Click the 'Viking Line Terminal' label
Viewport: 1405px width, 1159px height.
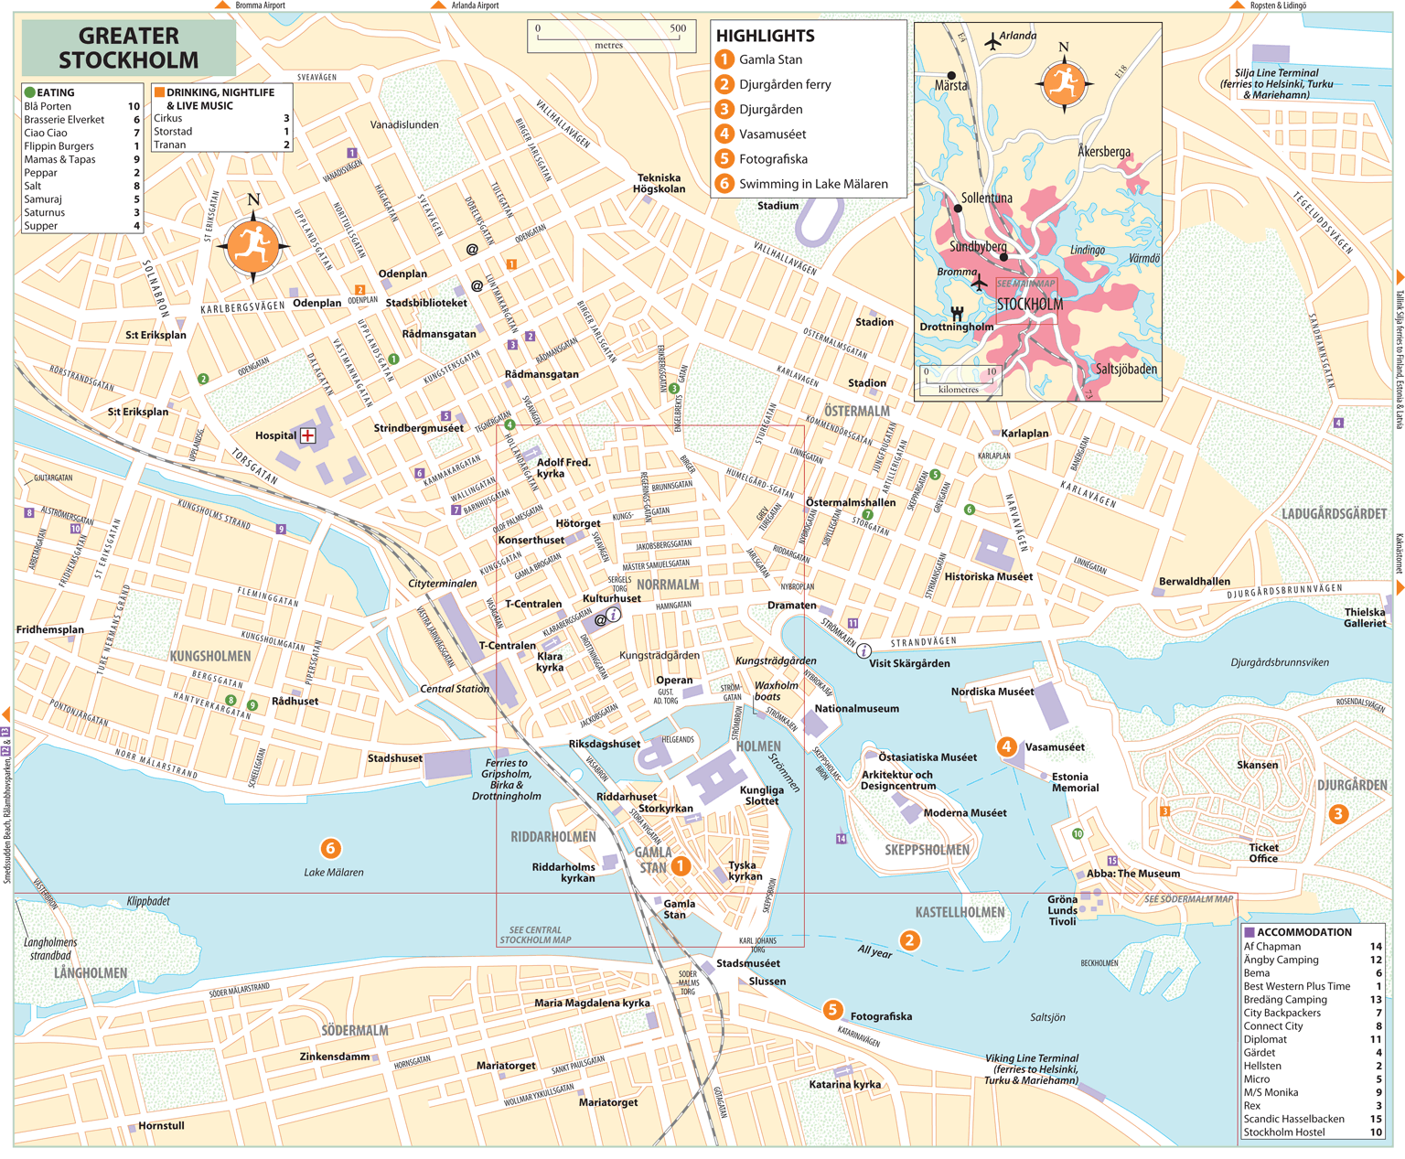pyautogui.click(x=1032, y=1069)
